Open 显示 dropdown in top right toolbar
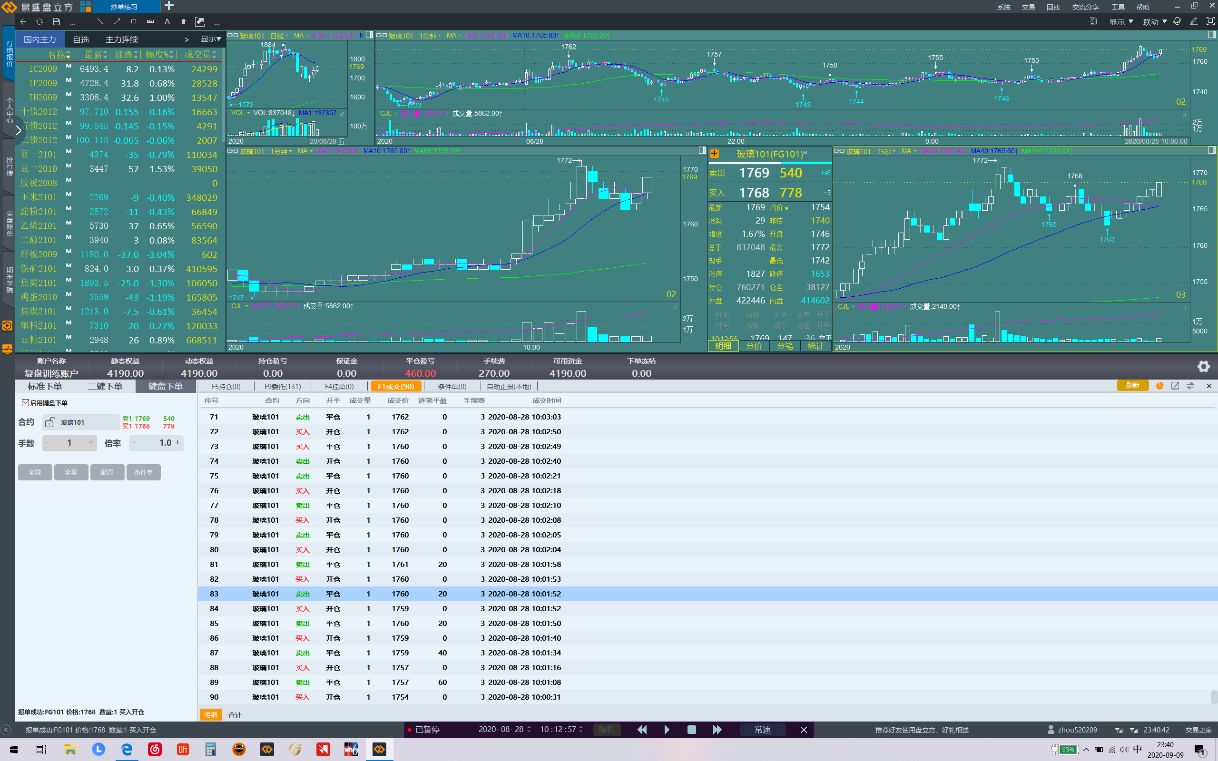Viewport: 1218px width, 761px height. click(1121, 22)
